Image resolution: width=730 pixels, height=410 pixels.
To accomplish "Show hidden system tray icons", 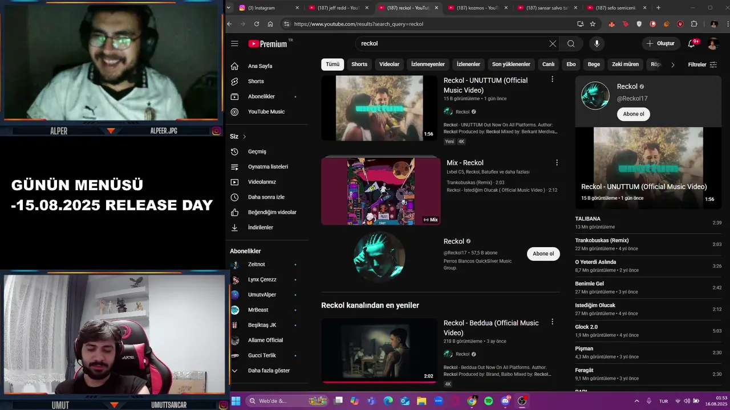I will [636, 401].
